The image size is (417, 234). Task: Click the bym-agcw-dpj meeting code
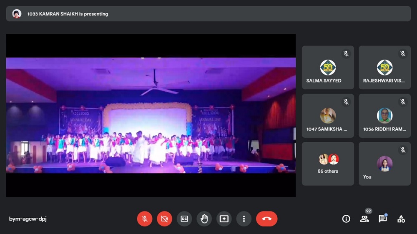click(28, 219)
